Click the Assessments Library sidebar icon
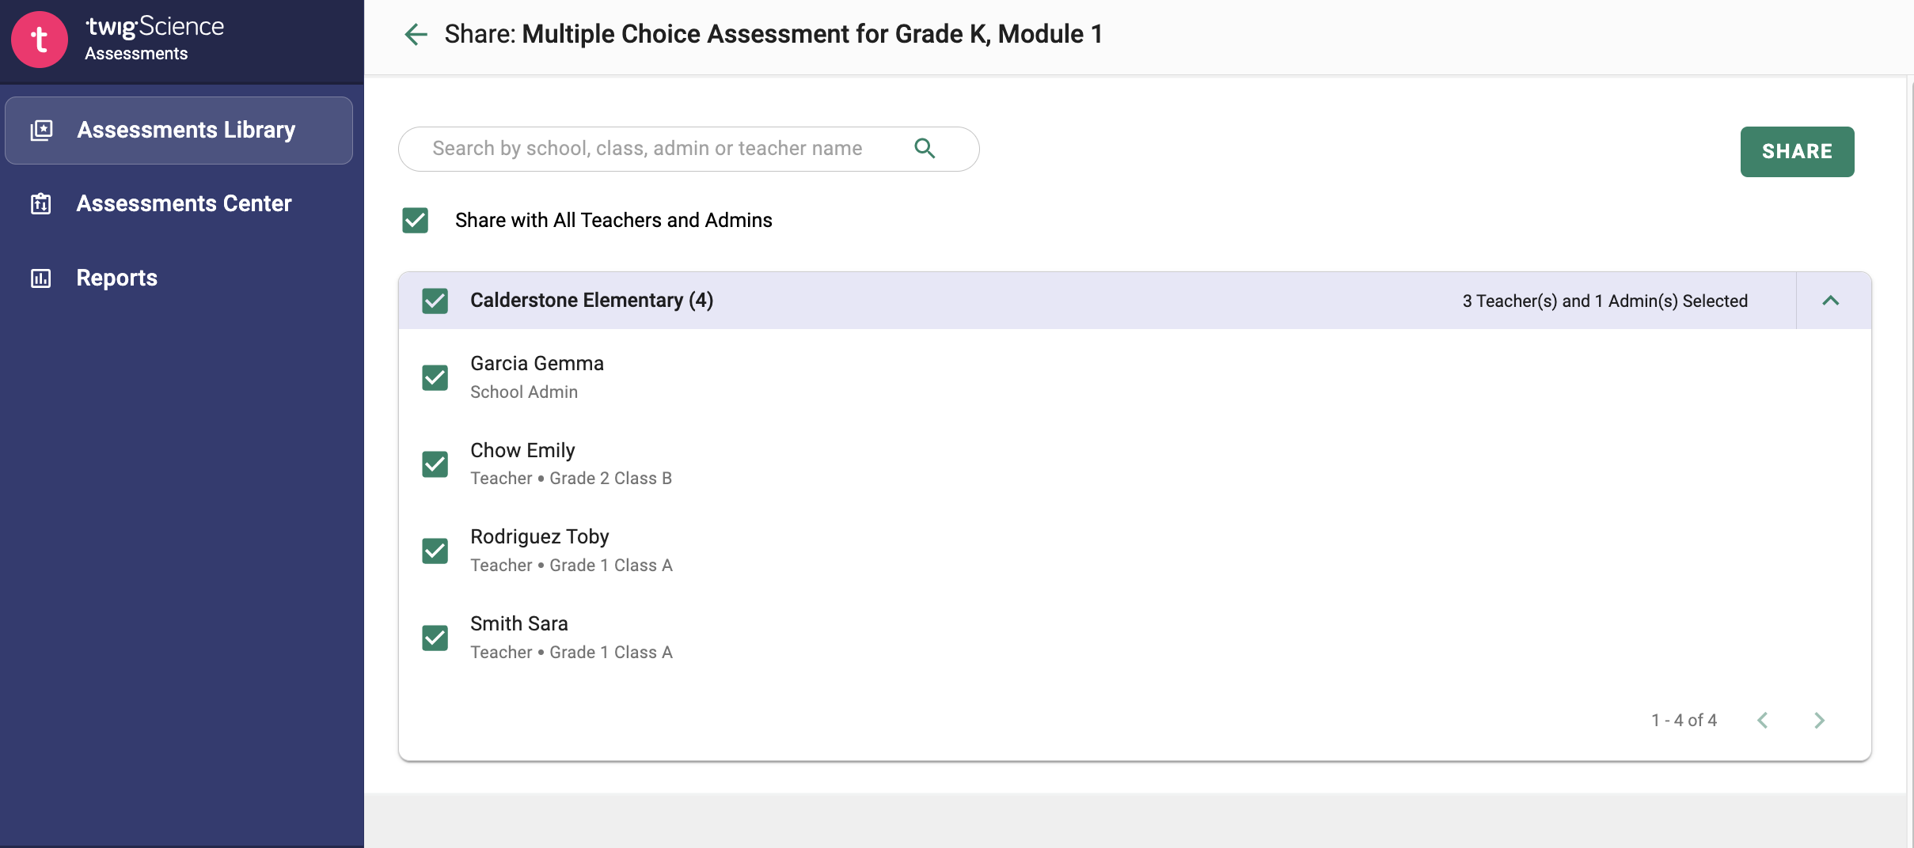This screenshot has height=848, width=1914. pyautogui.click(x=41, y=131)
